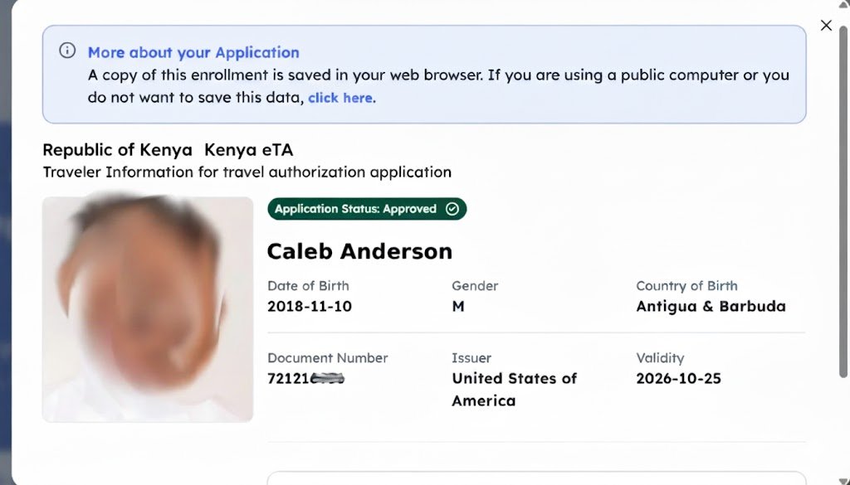Image resolution: width=850 pixels, height=485 pixels.
Task: Dismiss the eTA details dialog
Action: (x=826, y=25)
